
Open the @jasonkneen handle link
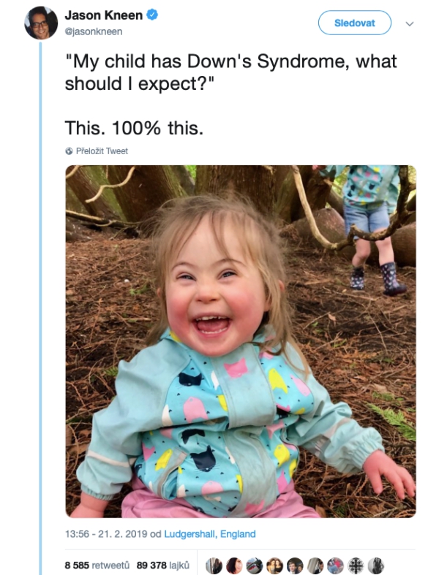94,31
